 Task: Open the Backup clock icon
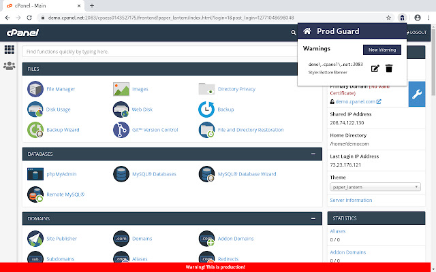[x=206, y=109]
